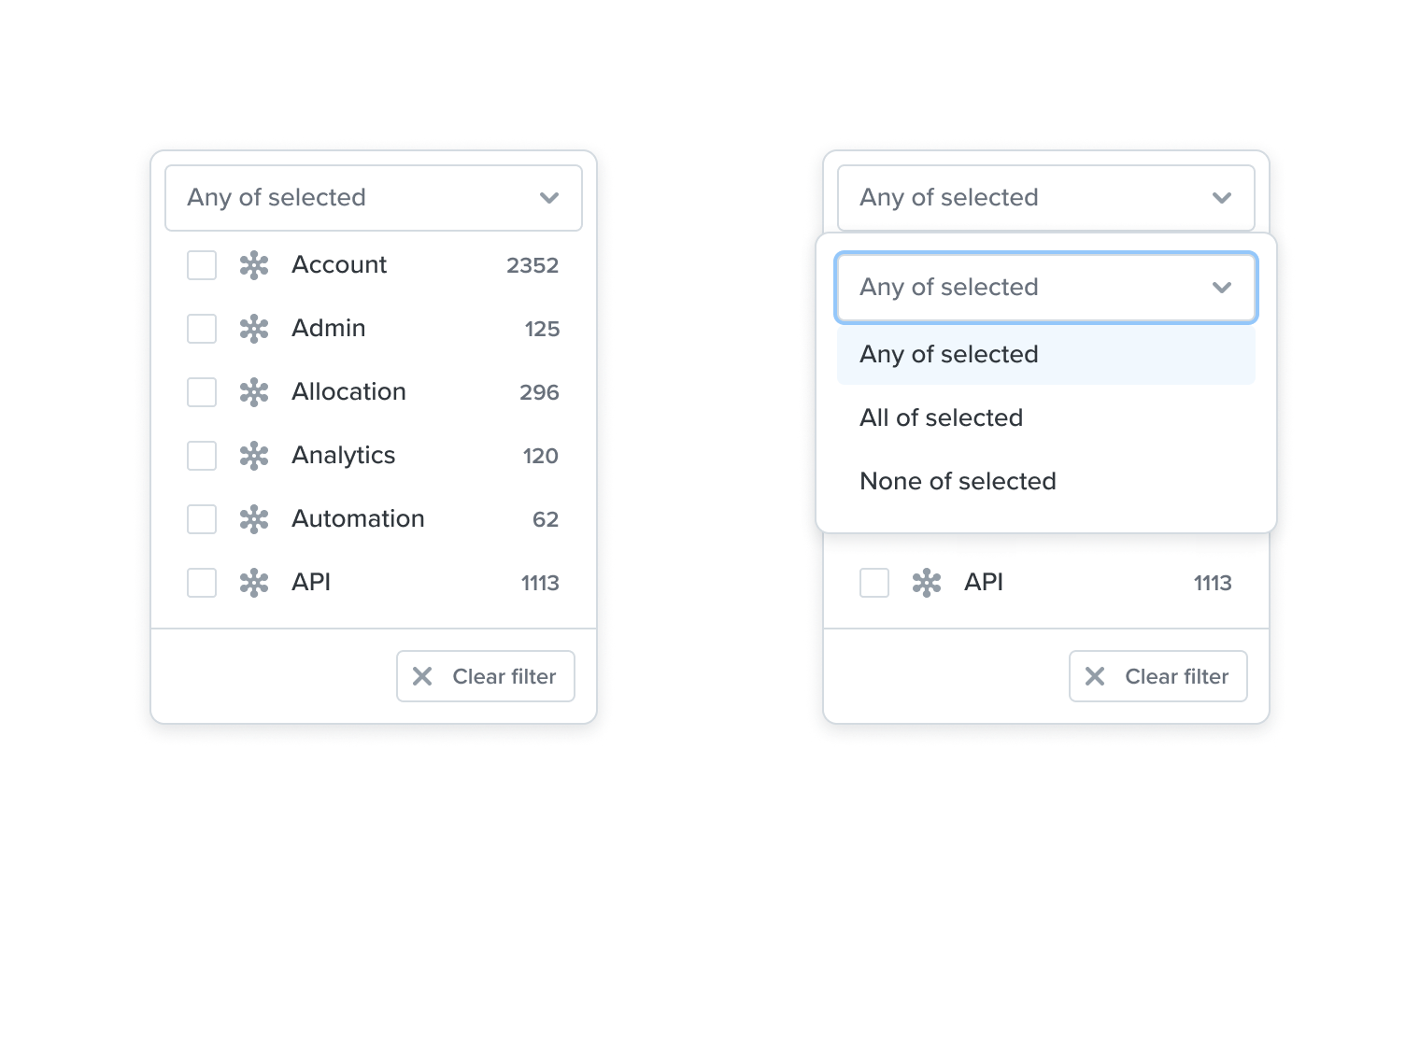Click Clear filter in the right panel
The height and width of the screenshot is (1046, 1420).
tap(1158, 676)
